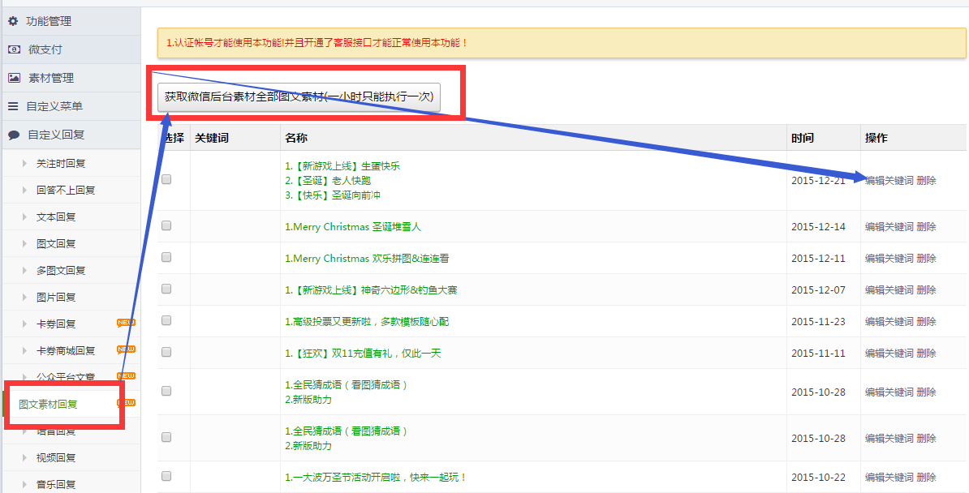Click the picture icon beside 素材管理

14,78
